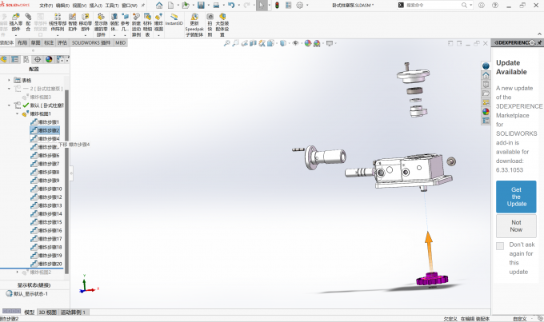Switch to the 3D 视图 bottom tab
Image resolution: width=544 pixels, height=322 pixels.
click(x=47, y=312)
